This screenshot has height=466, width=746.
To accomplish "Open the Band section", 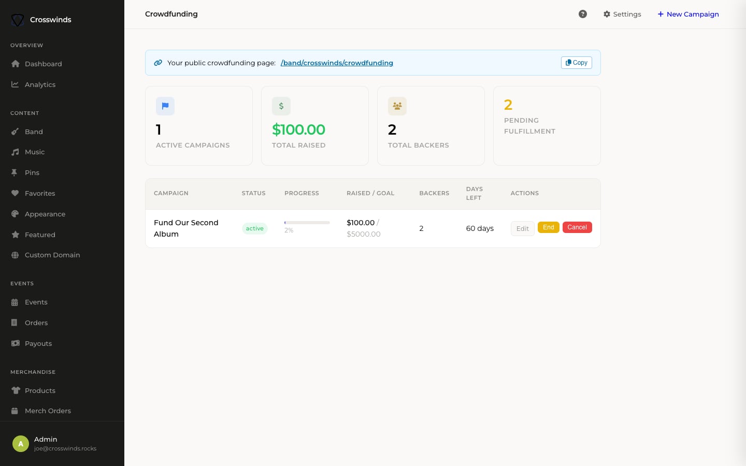I will click(x=62, y=132).
